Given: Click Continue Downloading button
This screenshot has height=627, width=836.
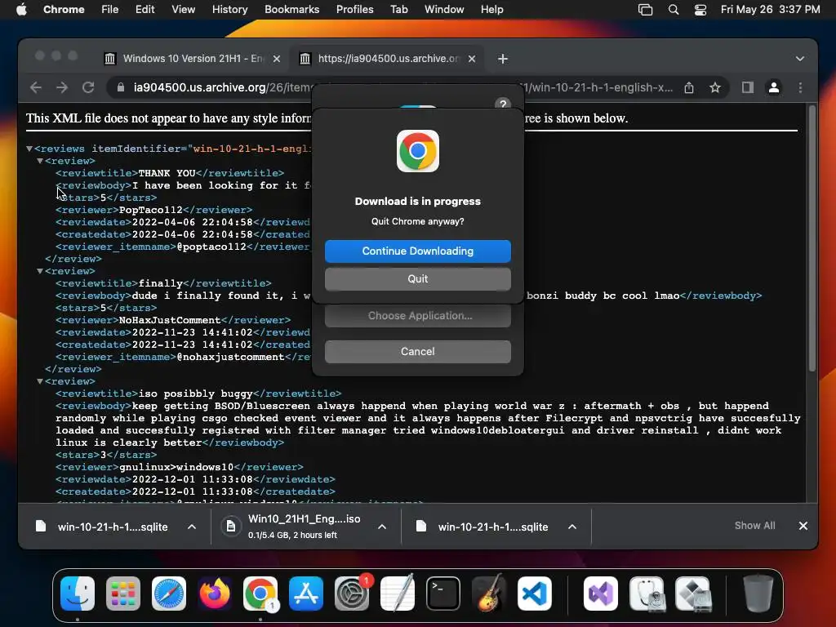Looking at the screenshot, I should click(417, 251).
